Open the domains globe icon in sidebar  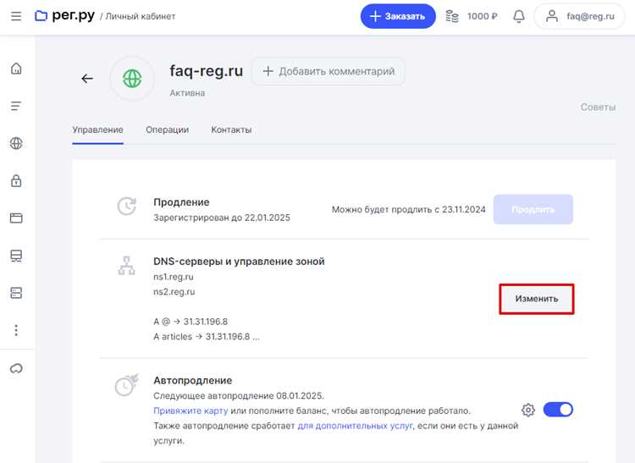point(16,143)
